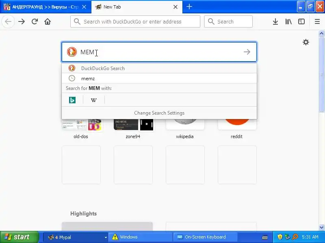The image size is (325, 243).
Task: Click the keyboard icon beside the system tray
Action: click(265, 237)
